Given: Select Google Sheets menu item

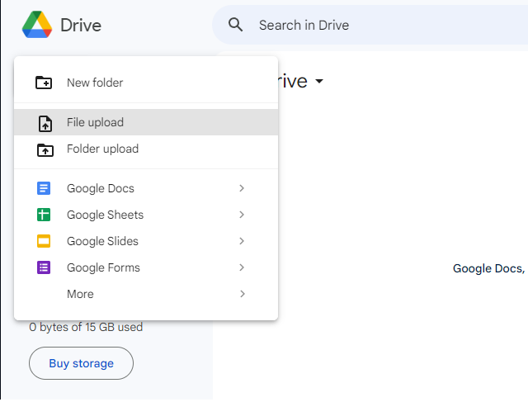Looking at the screenshot, I should pyautogui.click(x=146, y=215).
